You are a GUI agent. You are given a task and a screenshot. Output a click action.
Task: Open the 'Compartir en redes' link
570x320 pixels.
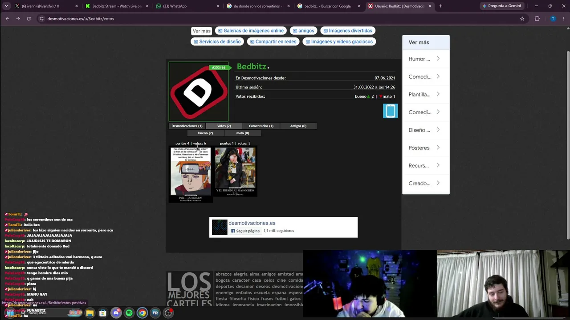tap(273, 42)
